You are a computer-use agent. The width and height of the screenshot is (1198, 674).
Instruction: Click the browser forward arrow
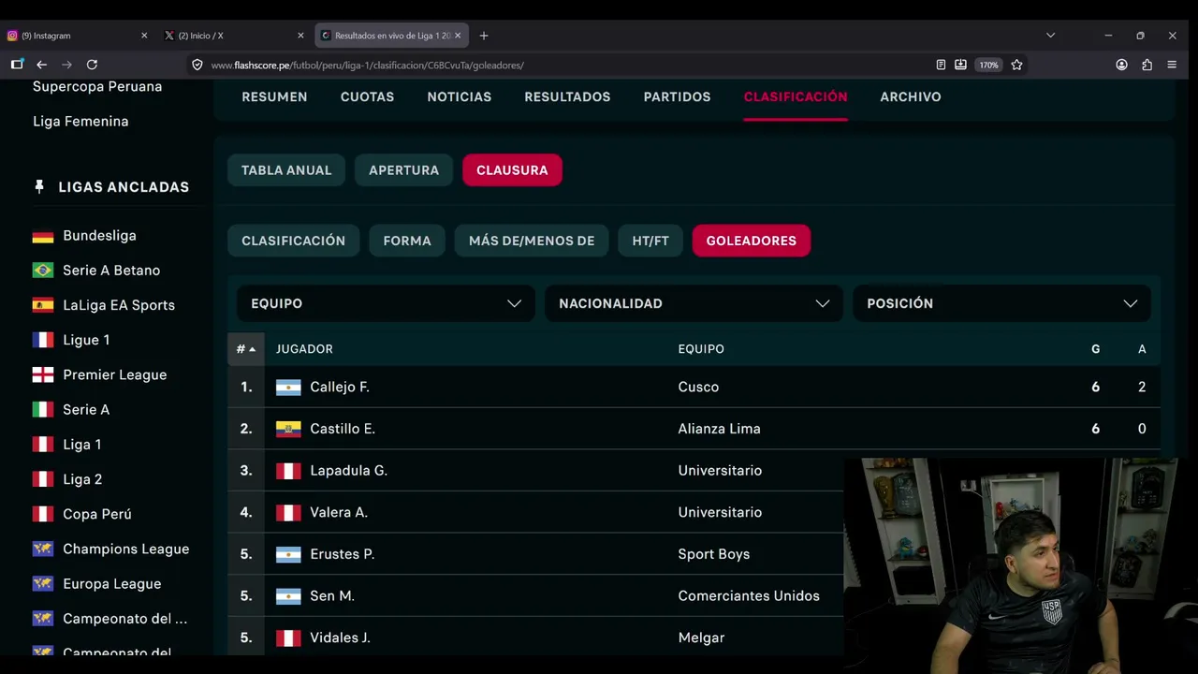click(x=66, y=65)
